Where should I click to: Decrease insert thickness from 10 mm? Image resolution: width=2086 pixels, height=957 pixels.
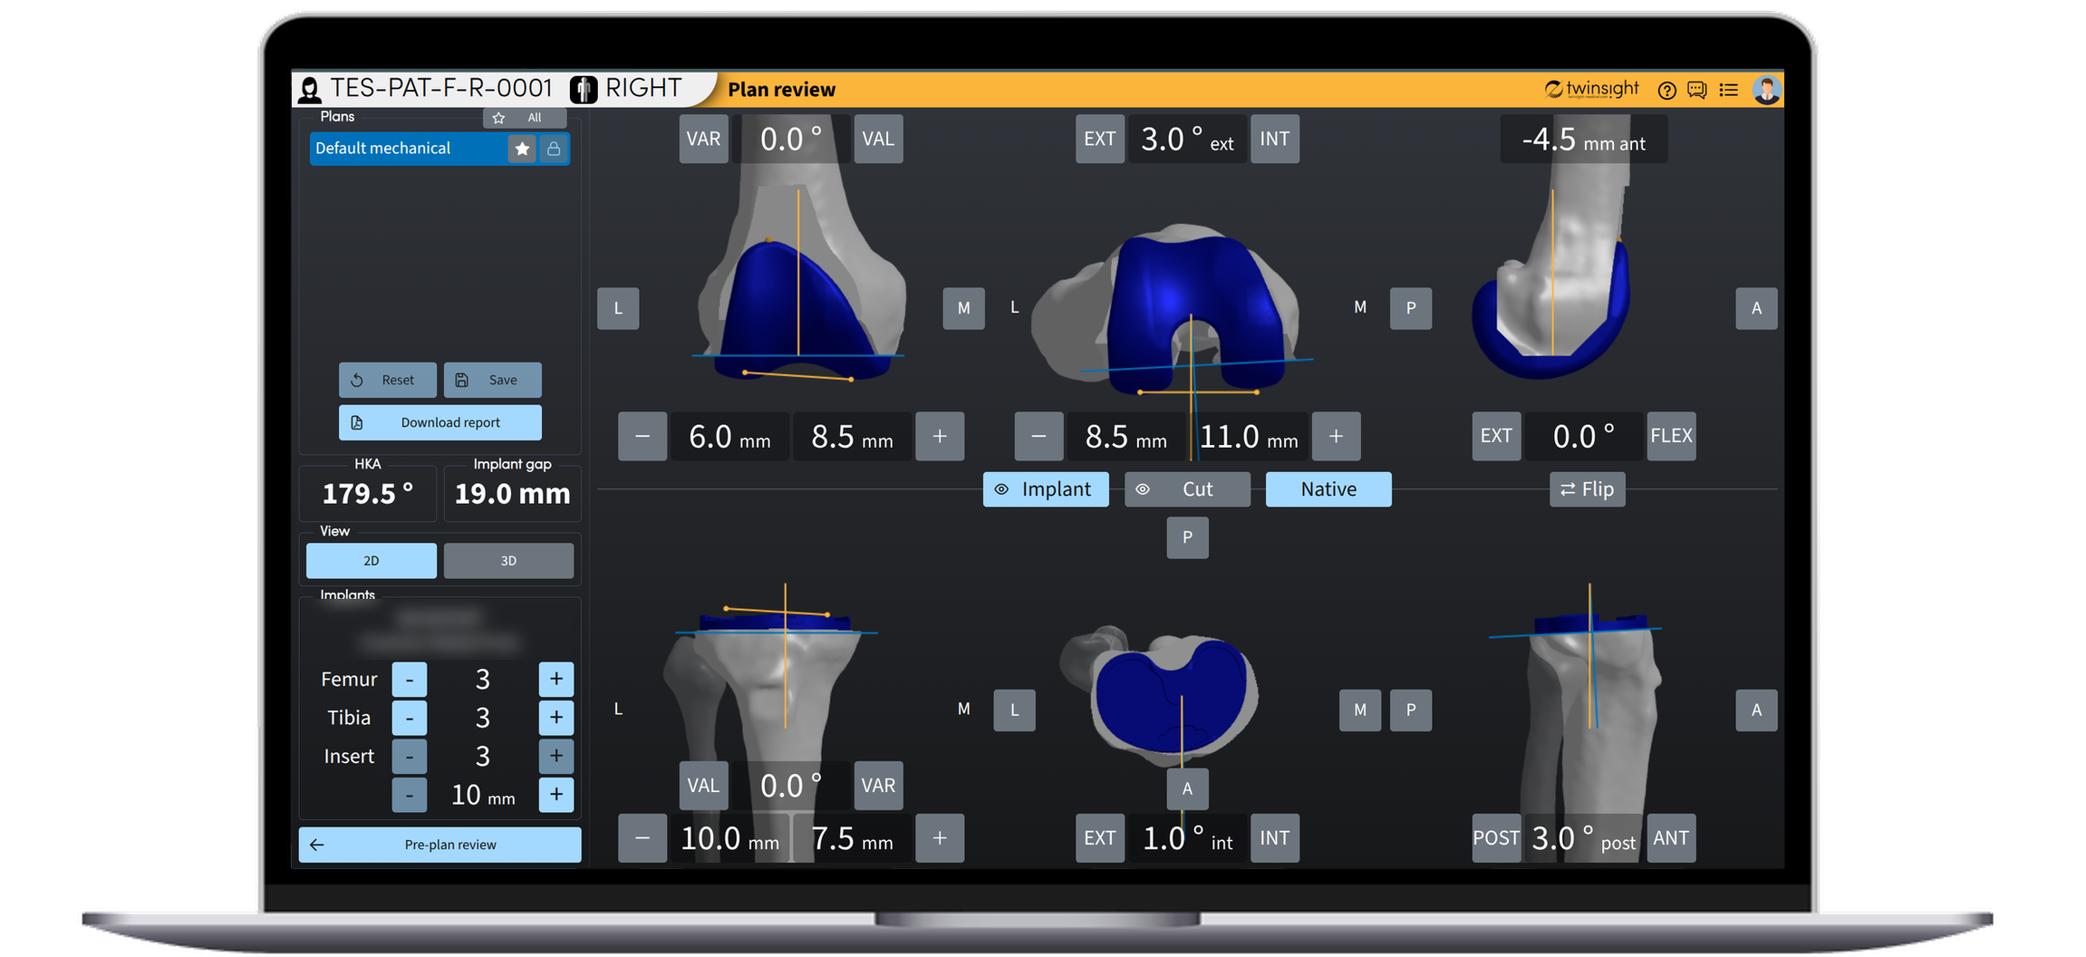[x=410, y=795]
